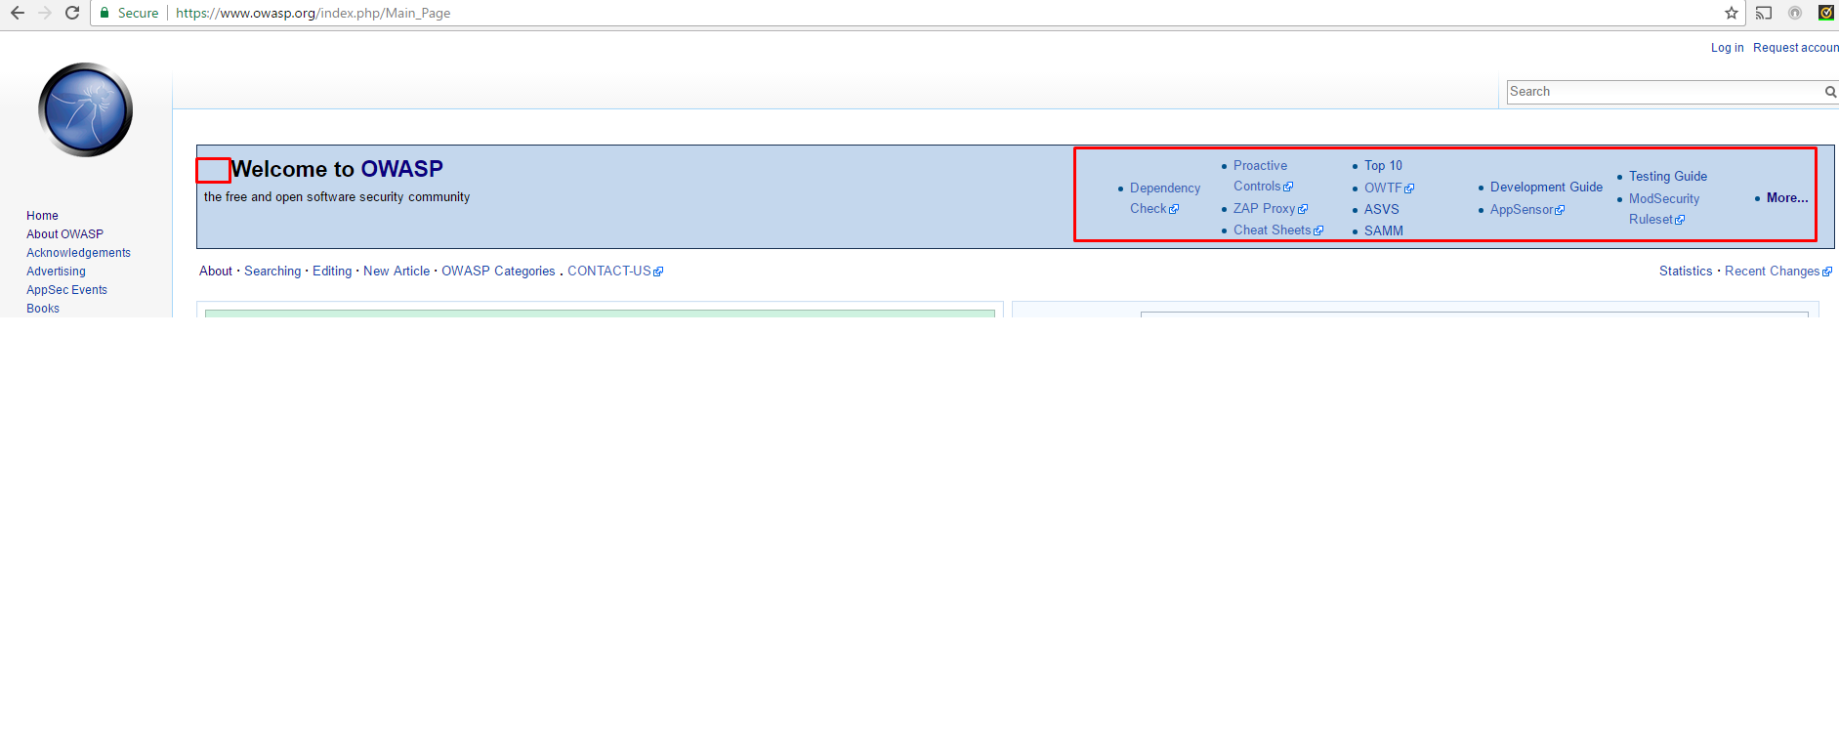This screenshot has height=753, width=1839.
Task: Open the New Article link
Action: pos(397,272)
